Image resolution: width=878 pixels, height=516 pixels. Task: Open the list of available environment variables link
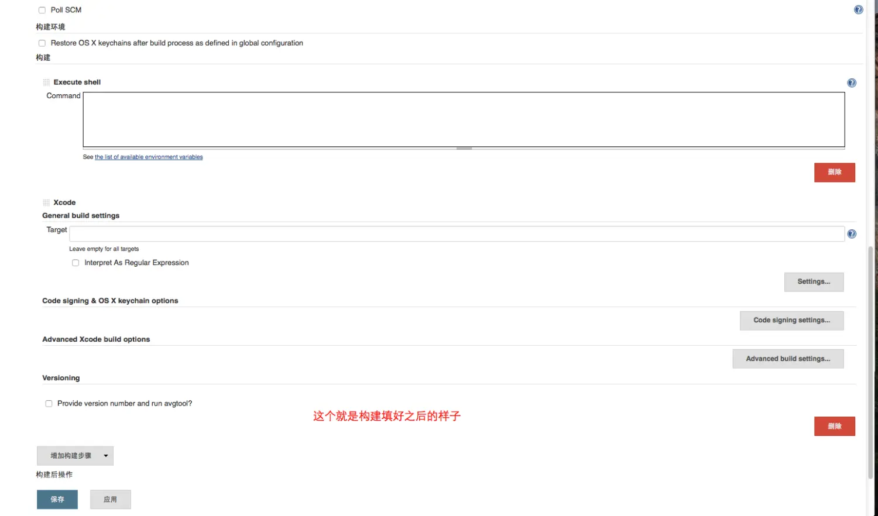pos(149,157)
